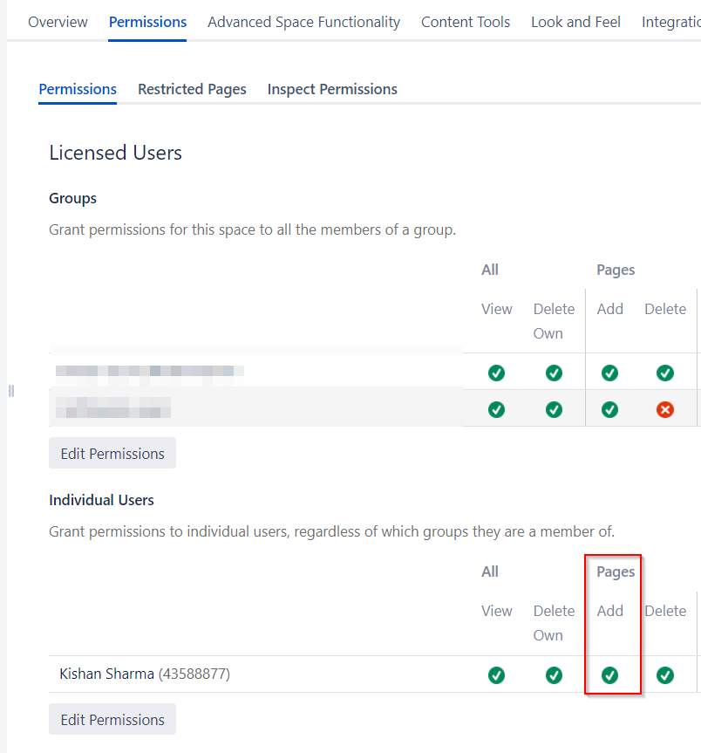Click the Groups table Delete header
The width and height of the screenshot is (701, 753).
click(x=665, y=309)
